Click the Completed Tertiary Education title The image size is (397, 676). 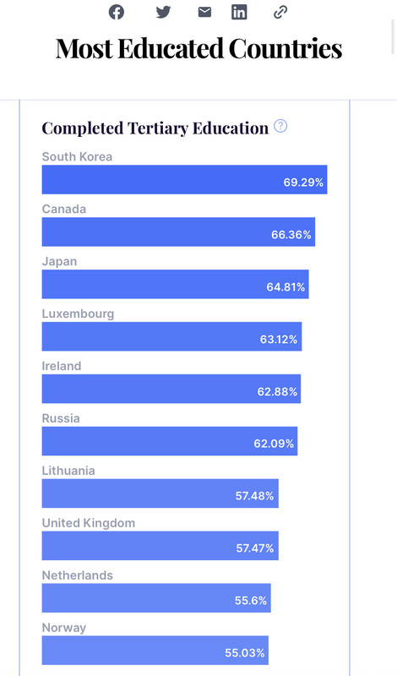click(155, 128)
